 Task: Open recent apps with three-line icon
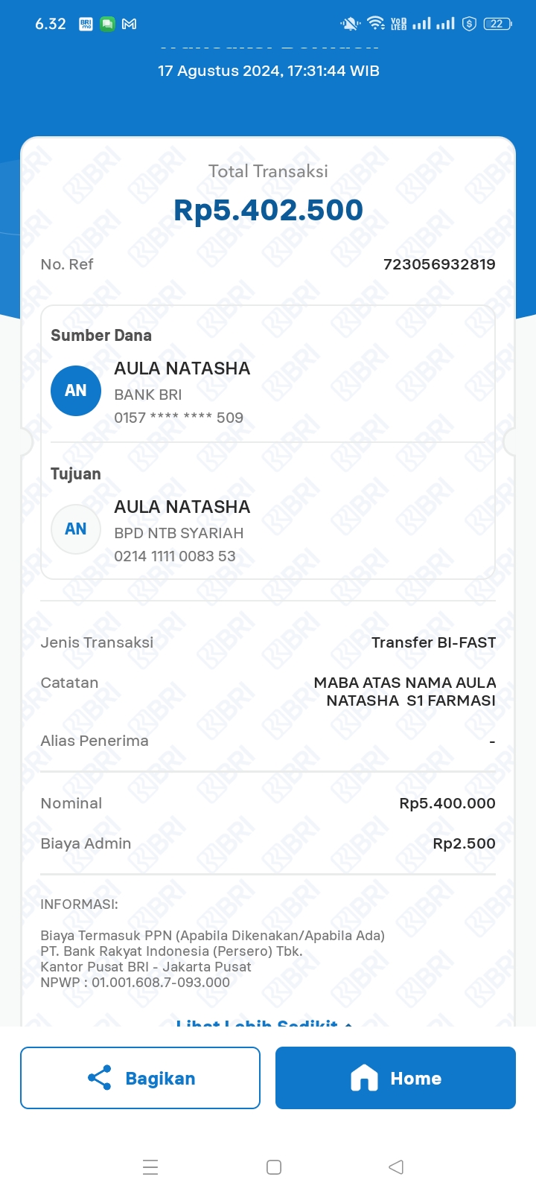(150, 1167)
